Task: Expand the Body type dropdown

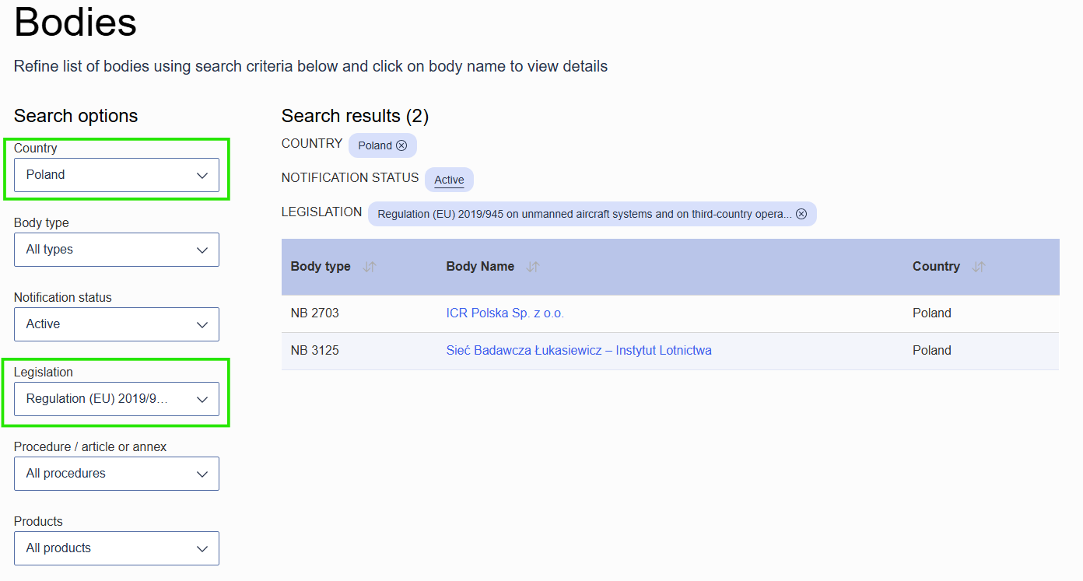Action: coord(117,250)
